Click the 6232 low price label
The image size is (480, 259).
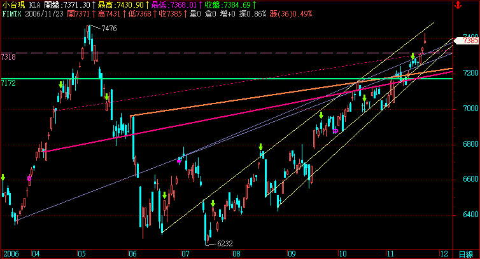click(225, 243)
